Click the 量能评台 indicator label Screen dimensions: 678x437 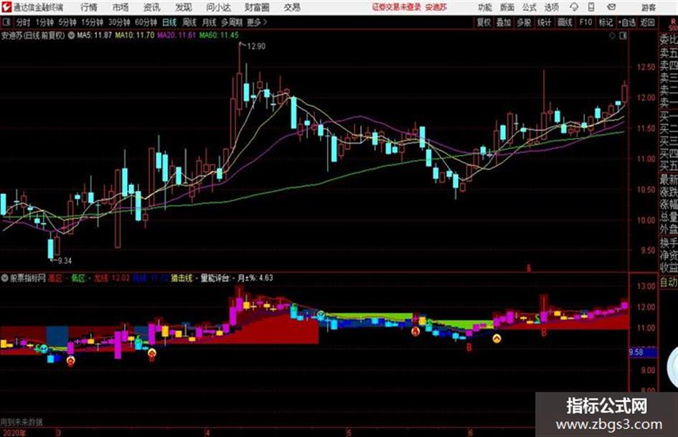click(215, 278)
